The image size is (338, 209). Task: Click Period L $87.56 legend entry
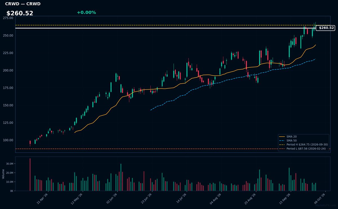point(303,148)
